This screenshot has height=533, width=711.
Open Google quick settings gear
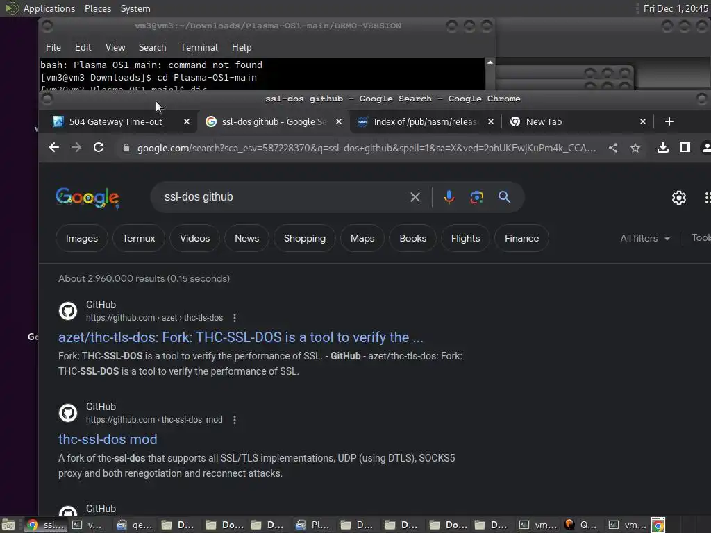coord(679,198)
